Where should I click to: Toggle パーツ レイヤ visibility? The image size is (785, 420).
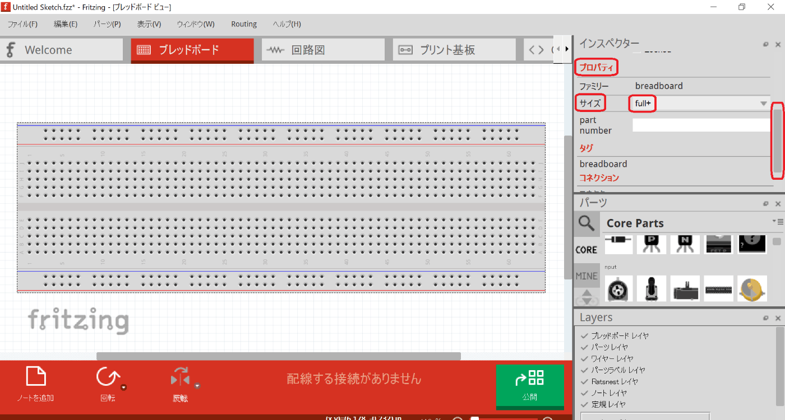(x=584, y=347)
